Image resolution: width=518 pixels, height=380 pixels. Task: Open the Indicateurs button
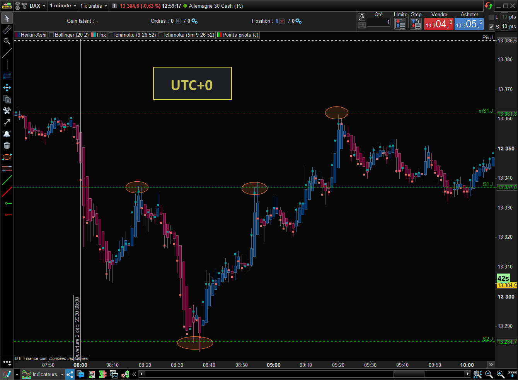pos(39,374)
